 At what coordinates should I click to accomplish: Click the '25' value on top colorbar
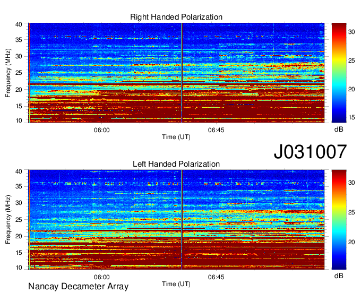(x=351, y=61)
